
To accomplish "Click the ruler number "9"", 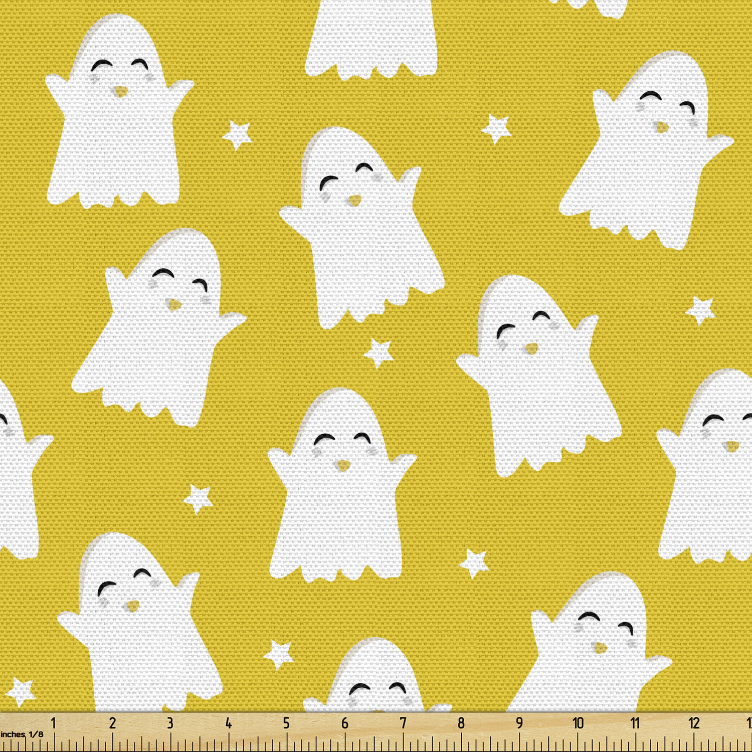I will (x=519, y=723).
